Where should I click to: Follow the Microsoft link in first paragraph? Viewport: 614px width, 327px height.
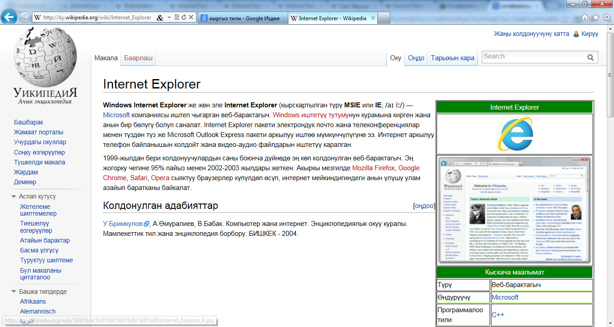tap(116, 115)
